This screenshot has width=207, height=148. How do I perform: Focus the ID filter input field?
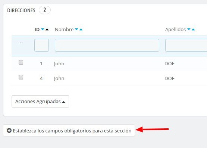pyautogui.click(x=41, y=45)
